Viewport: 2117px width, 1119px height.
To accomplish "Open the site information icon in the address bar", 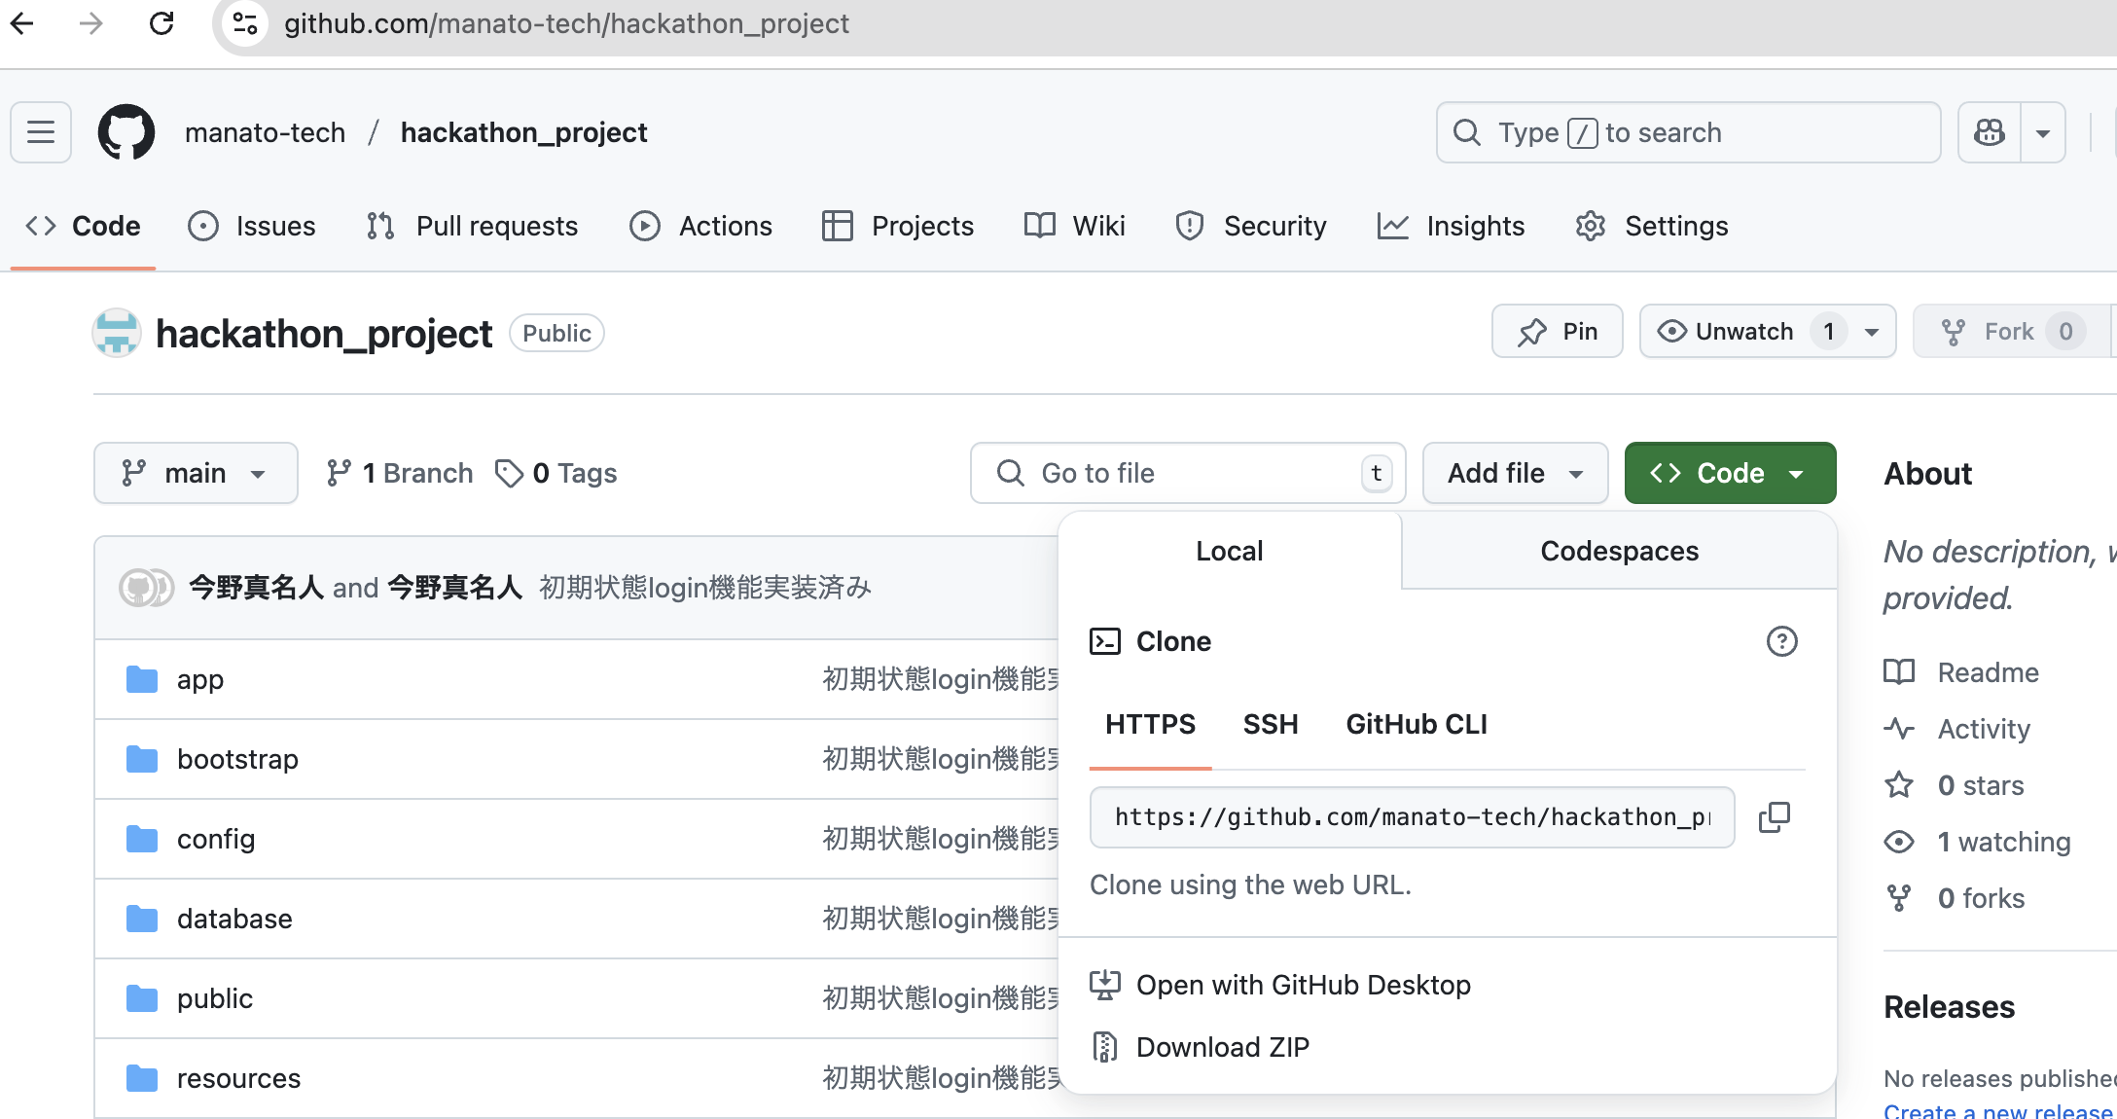I will coord(245,23).
